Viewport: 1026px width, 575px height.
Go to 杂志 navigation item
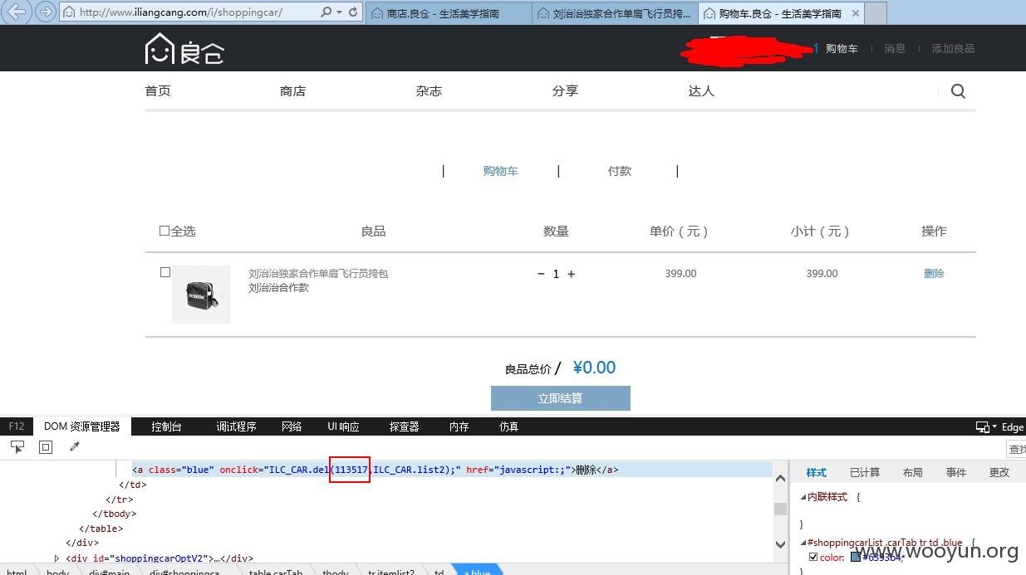[429, 91]
